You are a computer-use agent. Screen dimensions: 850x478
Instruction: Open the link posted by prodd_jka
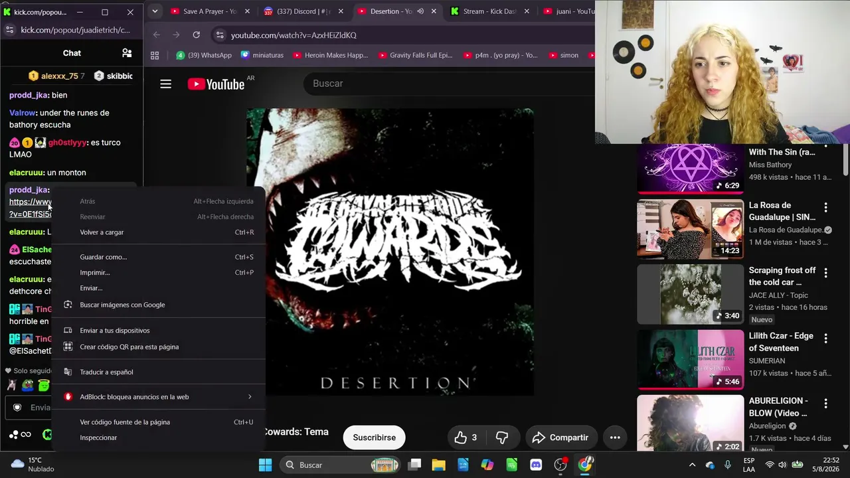click(x=31, y=208)
